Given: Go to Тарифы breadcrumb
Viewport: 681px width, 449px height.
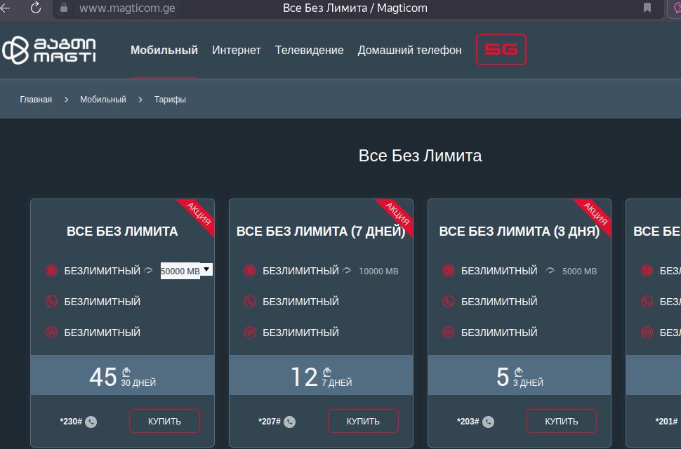Looking at the screenshot, I should 170,100.
